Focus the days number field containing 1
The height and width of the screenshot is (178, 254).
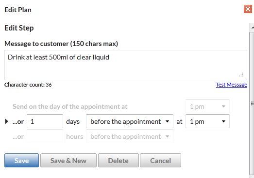(x=45, y=121)
